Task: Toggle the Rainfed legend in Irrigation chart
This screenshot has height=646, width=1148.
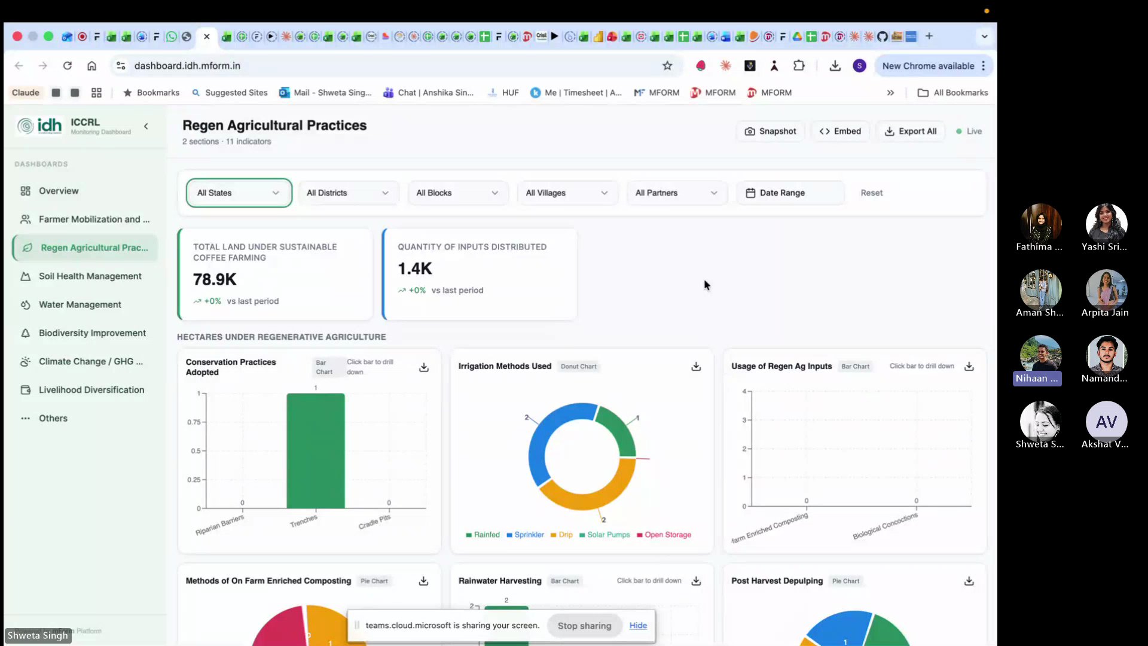Action: (x=483, y=535)
